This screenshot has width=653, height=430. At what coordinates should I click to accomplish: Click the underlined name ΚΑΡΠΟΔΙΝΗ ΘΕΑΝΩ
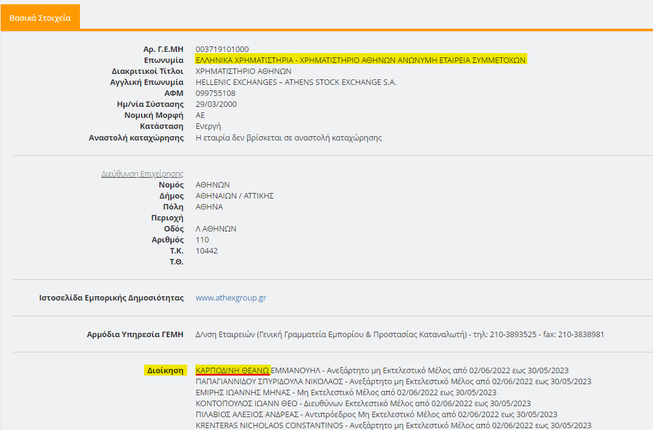[233, 370]
